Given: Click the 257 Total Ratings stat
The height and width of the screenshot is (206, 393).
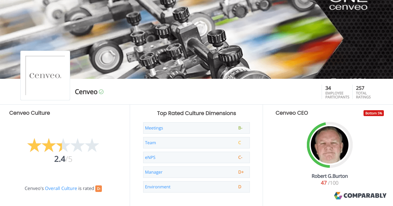Looking at the screenshot, I should click(363, 92).
